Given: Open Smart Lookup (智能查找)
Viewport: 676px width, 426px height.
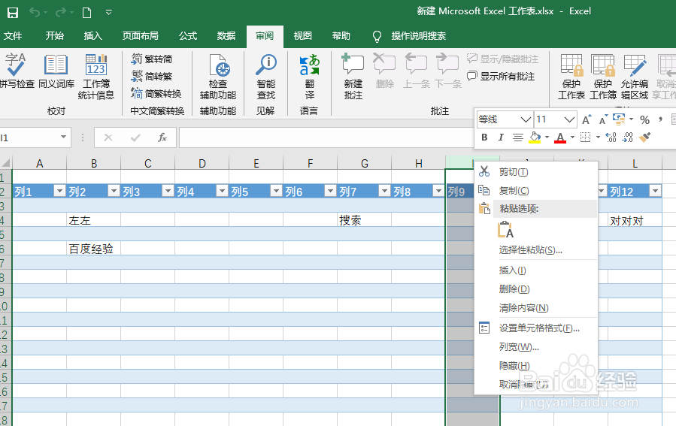Looking at the screenshot, I should [266, 77].
